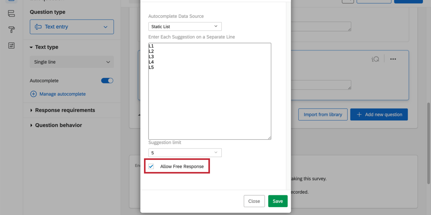
Task: Open the Autocomplete Data Source dropdown
Action: (x=185, y=26)
